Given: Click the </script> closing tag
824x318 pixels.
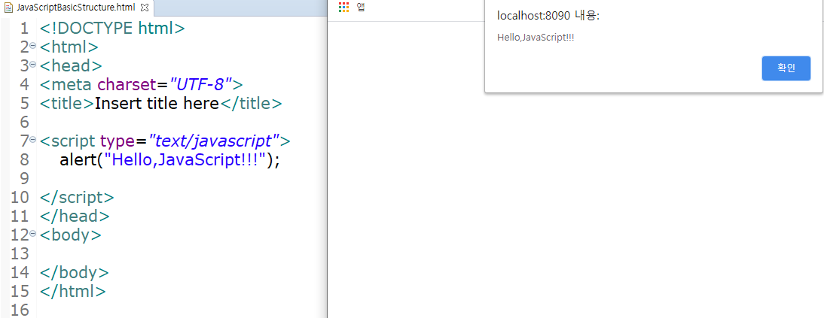Looking at the screenshot, I should (77, 197).
